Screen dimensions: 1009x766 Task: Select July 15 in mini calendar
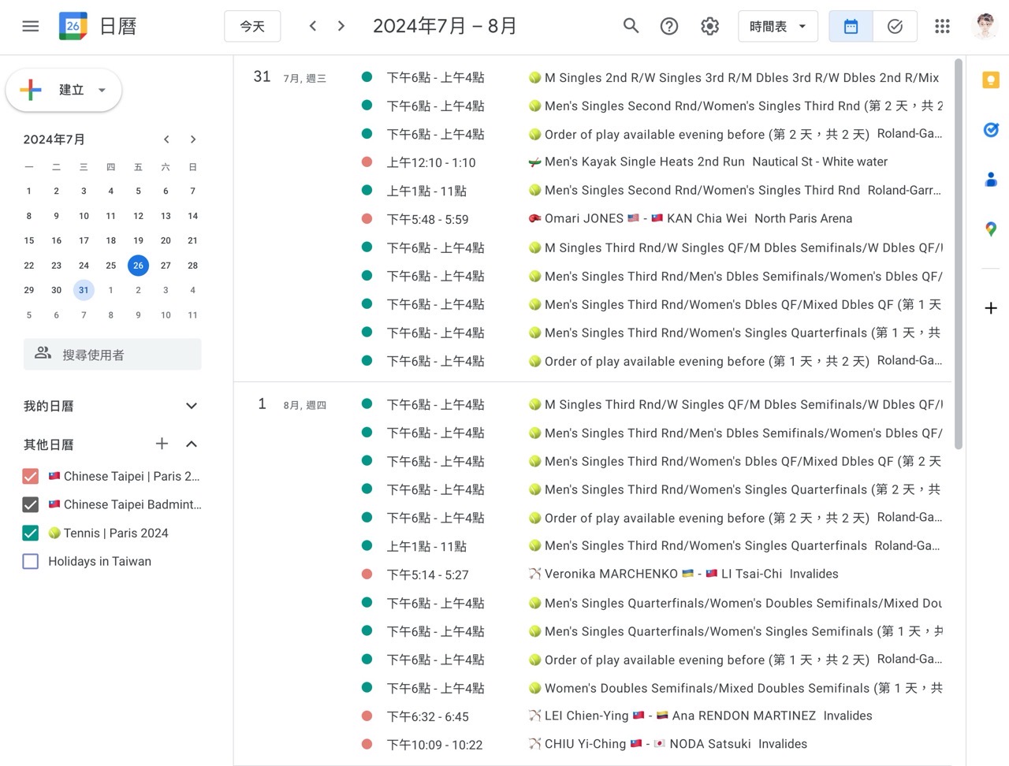pos(29,240)
